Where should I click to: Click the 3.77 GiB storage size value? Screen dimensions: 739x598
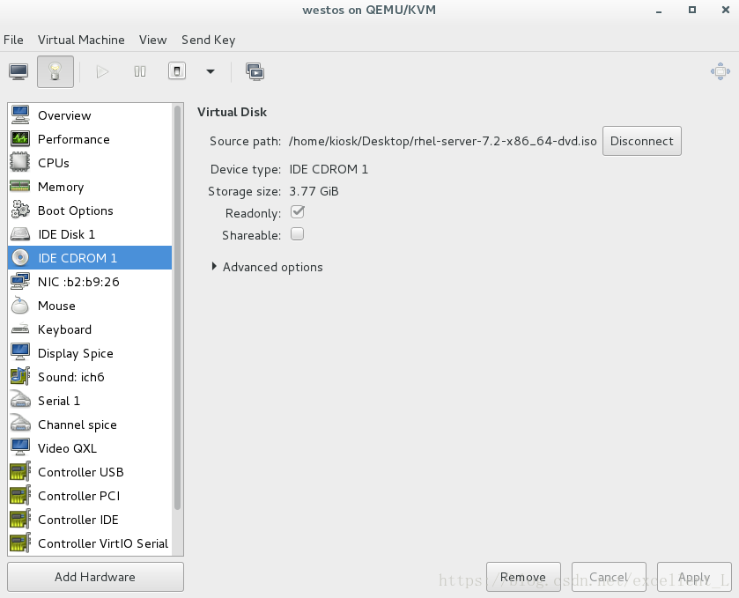coord(314,191)
